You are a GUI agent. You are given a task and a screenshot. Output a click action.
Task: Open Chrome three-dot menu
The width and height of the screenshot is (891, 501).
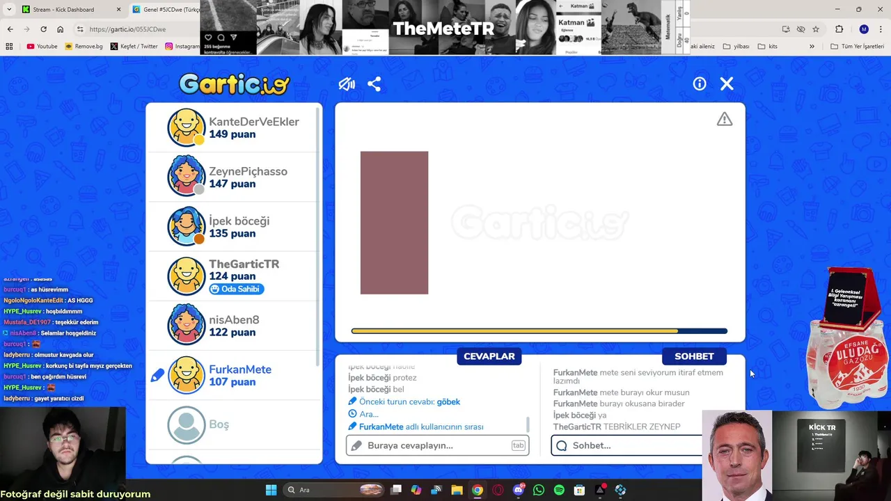point(881,29)
